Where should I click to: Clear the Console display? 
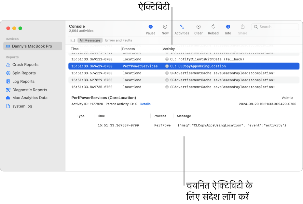[x=199, y=27]
